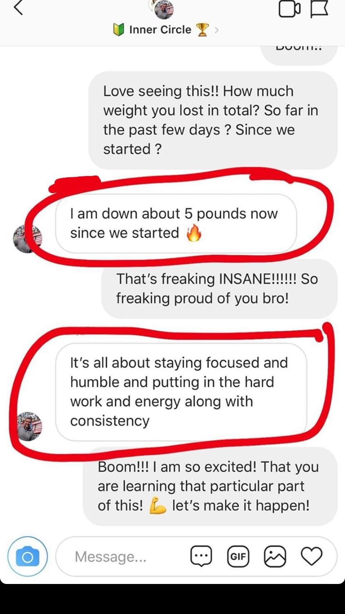Open the camera from blue button
Viewport: 345px width, 614px height.
[27, 556]
